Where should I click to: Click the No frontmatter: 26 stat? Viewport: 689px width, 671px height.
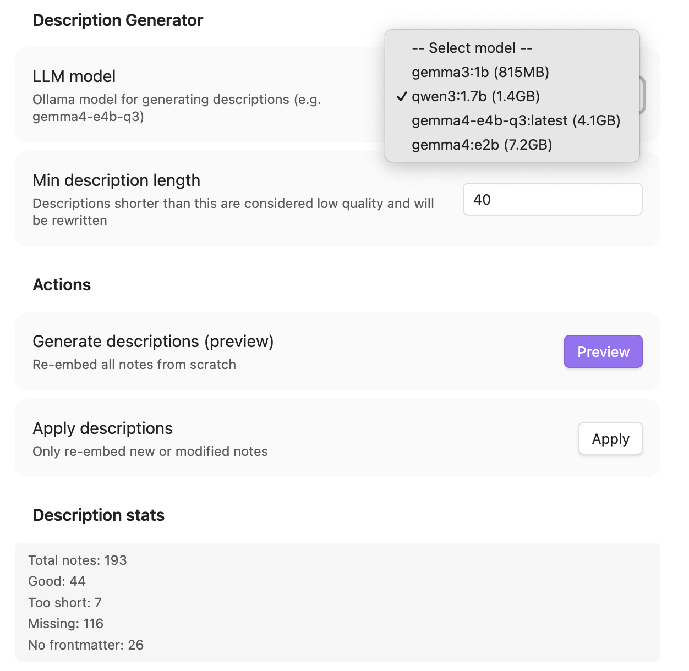(x=86, y=645)
